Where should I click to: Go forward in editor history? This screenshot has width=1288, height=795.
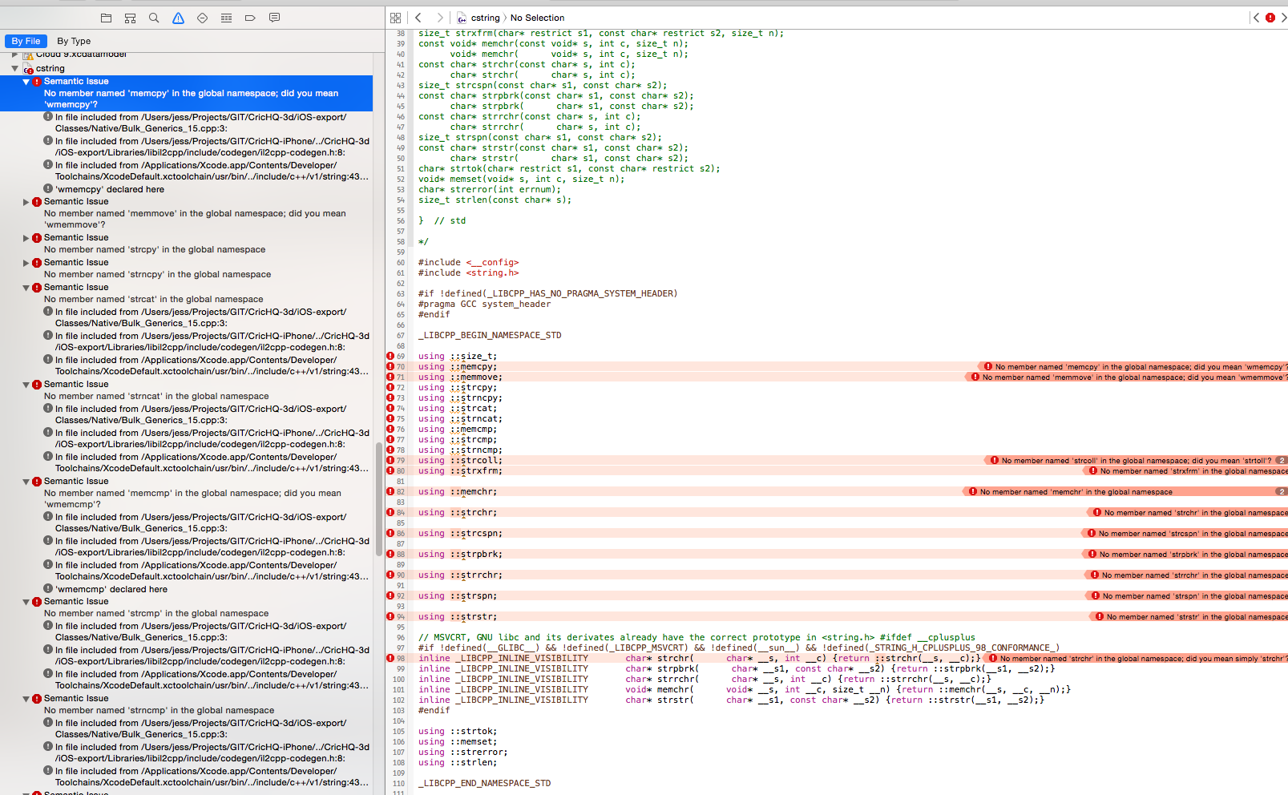pos(439,18)
